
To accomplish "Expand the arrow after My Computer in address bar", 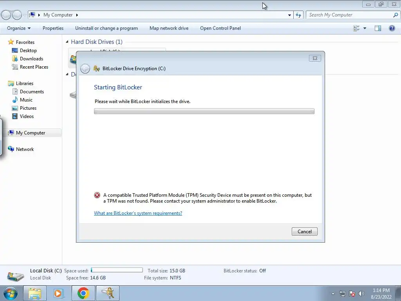I will [x=77, y=15].
